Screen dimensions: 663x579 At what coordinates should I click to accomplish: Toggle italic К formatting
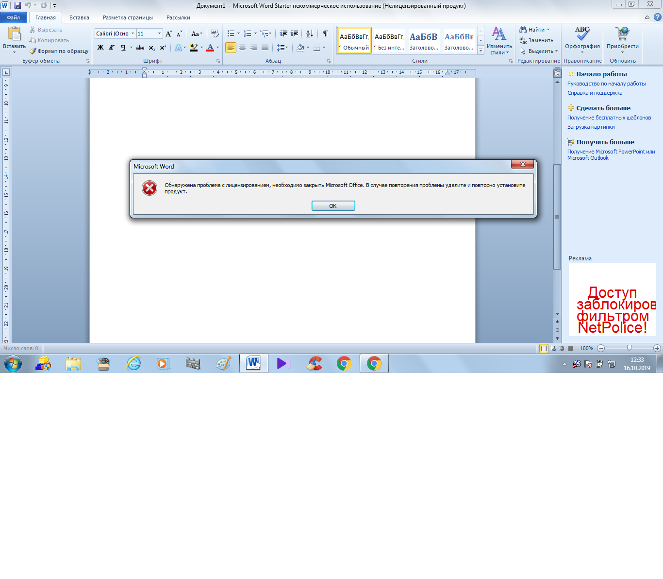coord(112,48)
